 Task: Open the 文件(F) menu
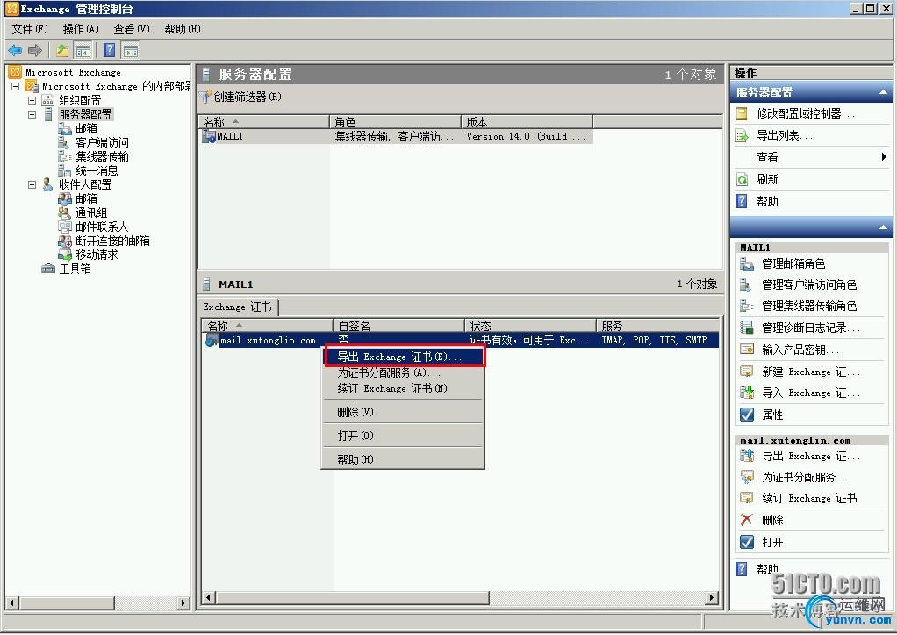pyautogui.click(x=30, y=29)
